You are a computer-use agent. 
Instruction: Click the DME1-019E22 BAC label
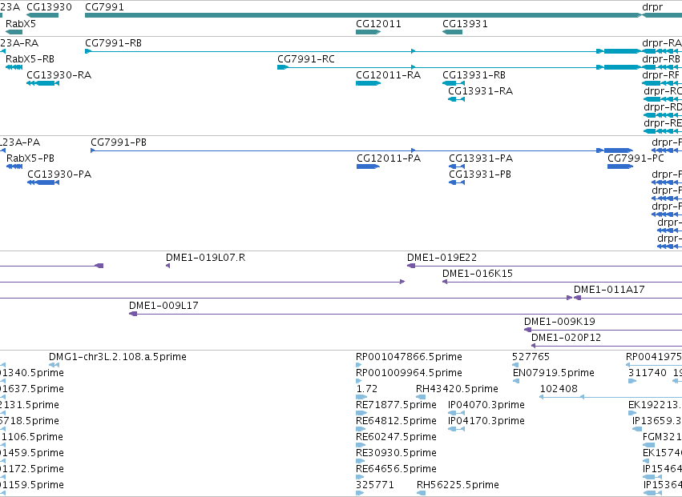tap(442, 258)
